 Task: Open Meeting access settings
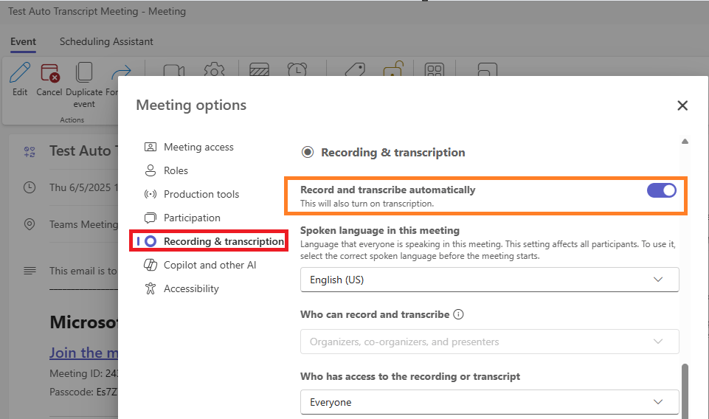click(198, 147)
